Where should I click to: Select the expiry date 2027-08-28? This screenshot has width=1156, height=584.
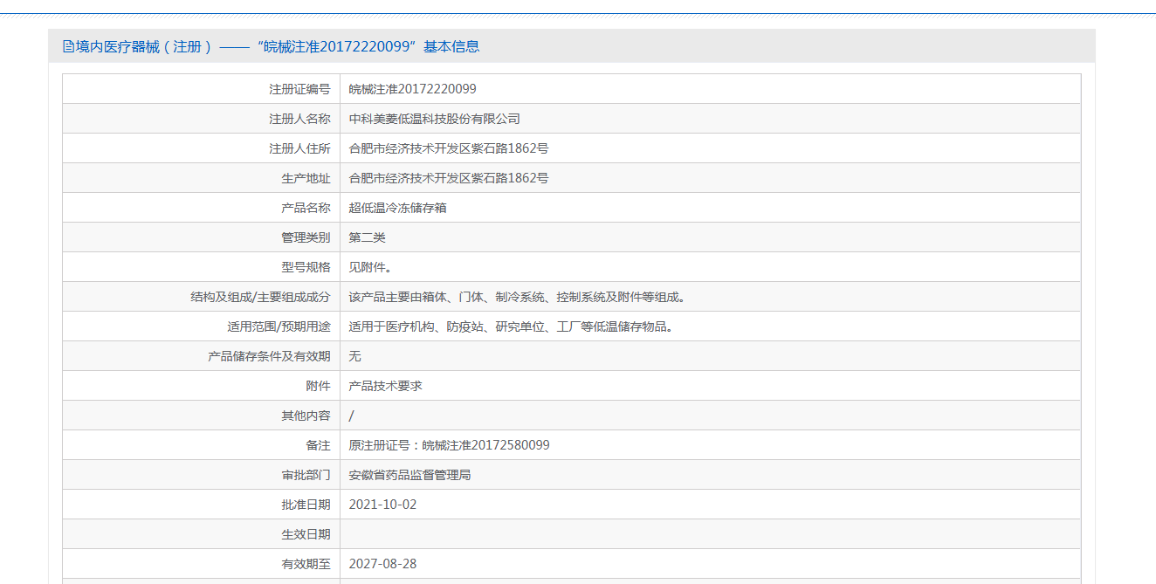pos(382,564)
